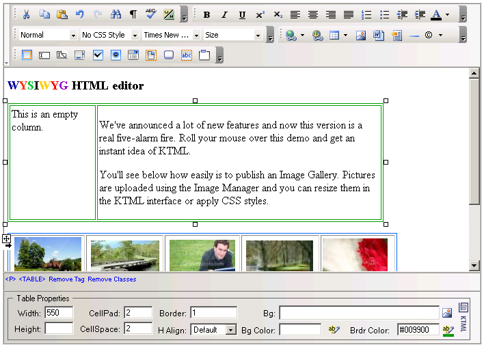The height and width of the screenshot is (347, 484).
Task: Run the ABC spell check
Action: pyautogui.click(x=151, y=14)
